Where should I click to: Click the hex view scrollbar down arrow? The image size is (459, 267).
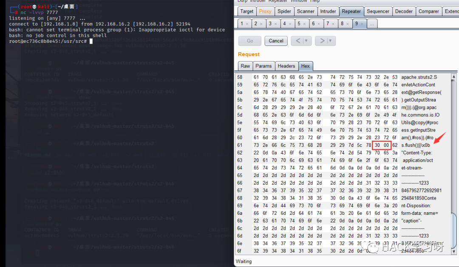[454, 251]
